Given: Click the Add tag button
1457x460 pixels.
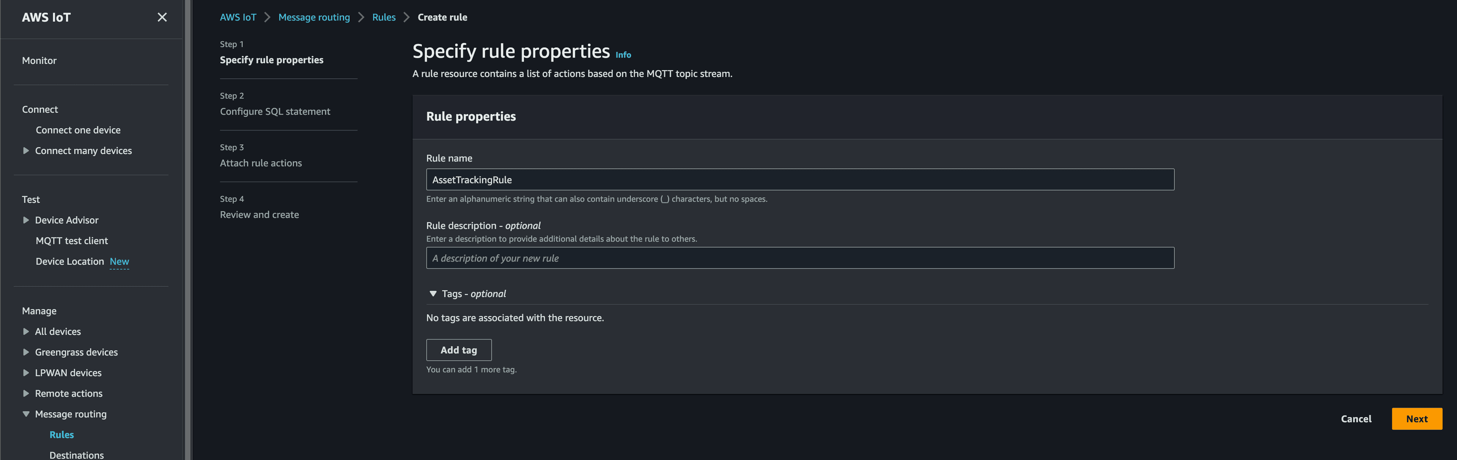Looking at the screenshot, I should tap(459, 350).
